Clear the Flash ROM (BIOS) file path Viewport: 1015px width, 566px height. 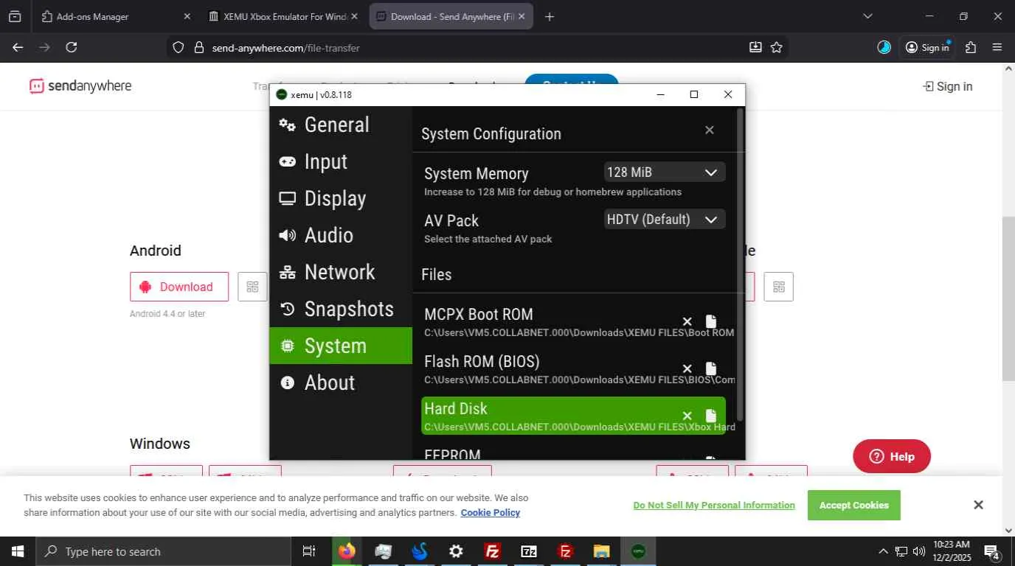[x=687, y=368]
